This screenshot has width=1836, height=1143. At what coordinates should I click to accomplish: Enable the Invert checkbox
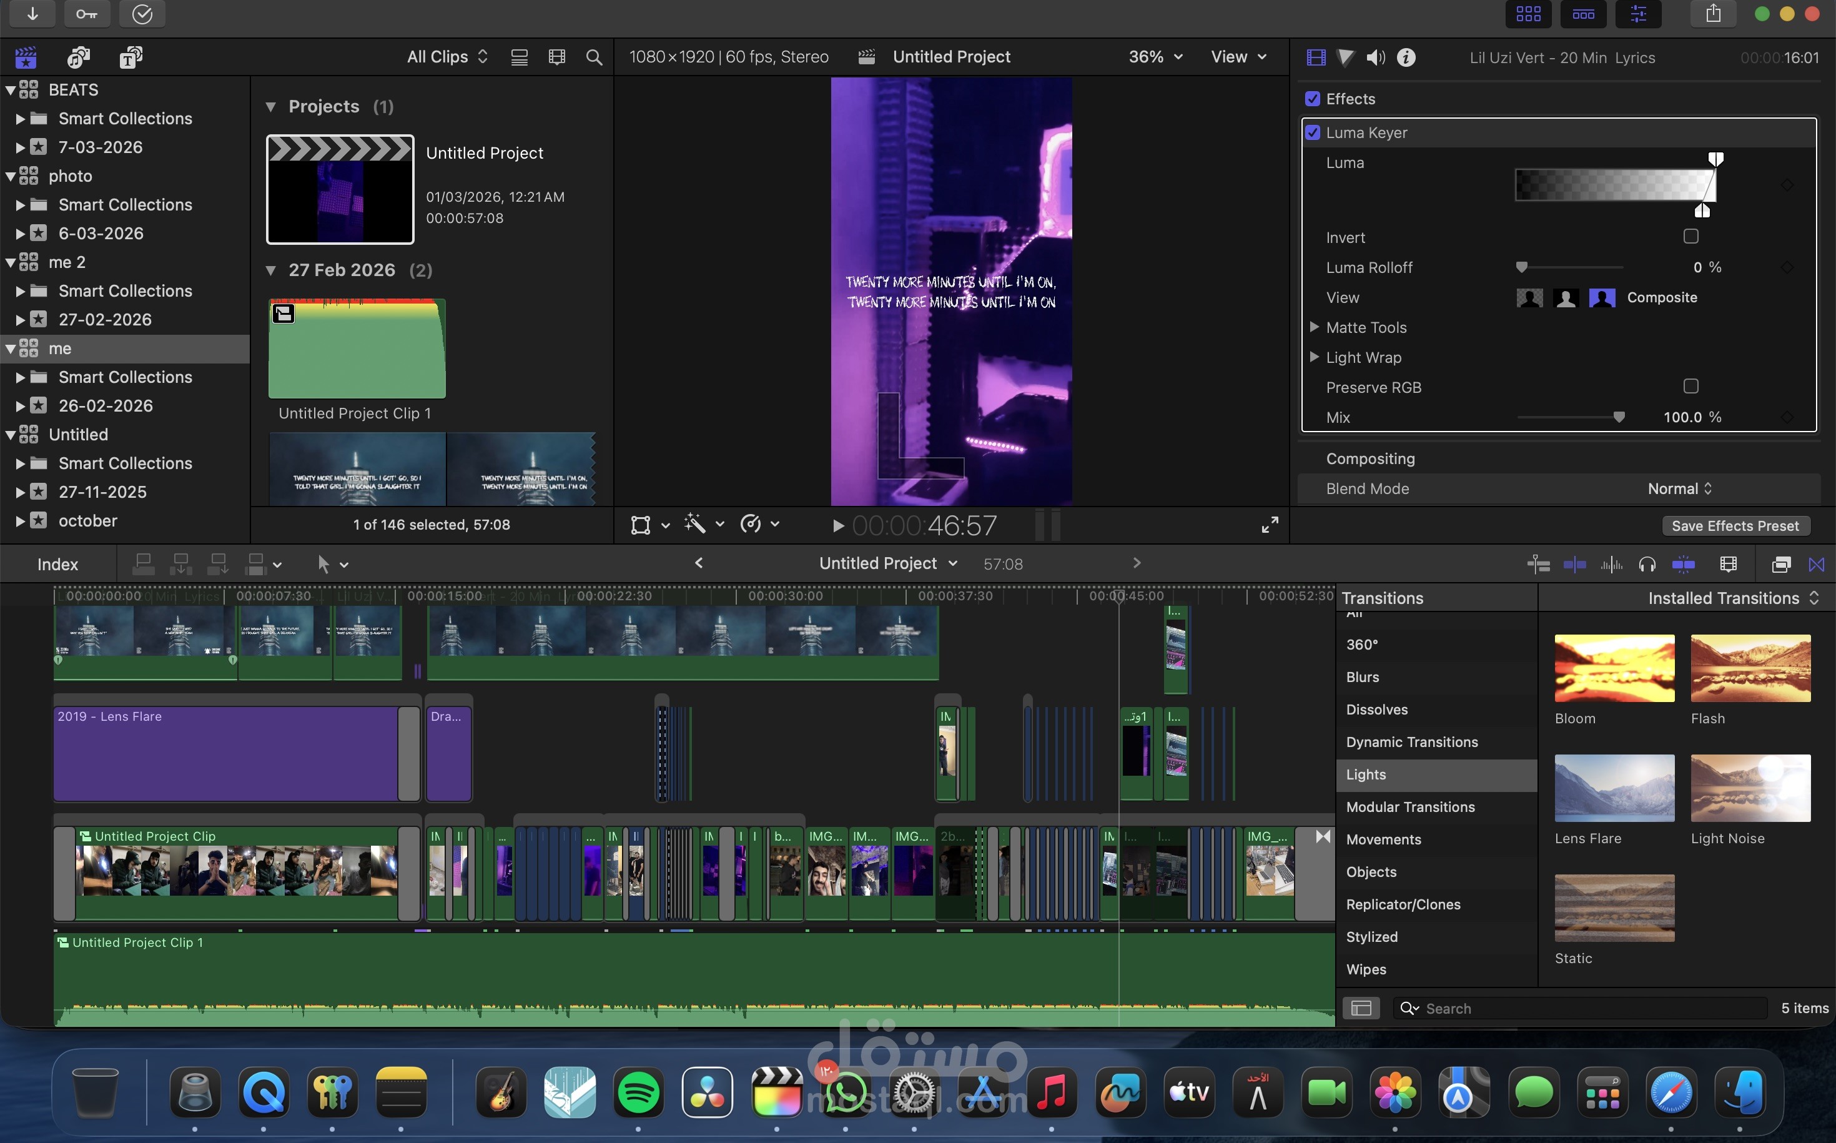coord(1691,237)
